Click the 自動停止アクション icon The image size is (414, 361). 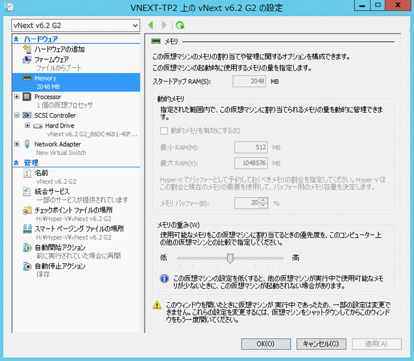pos(27,266)
